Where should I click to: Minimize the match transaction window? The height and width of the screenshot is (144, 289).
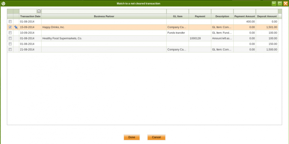tap(274, 3)
